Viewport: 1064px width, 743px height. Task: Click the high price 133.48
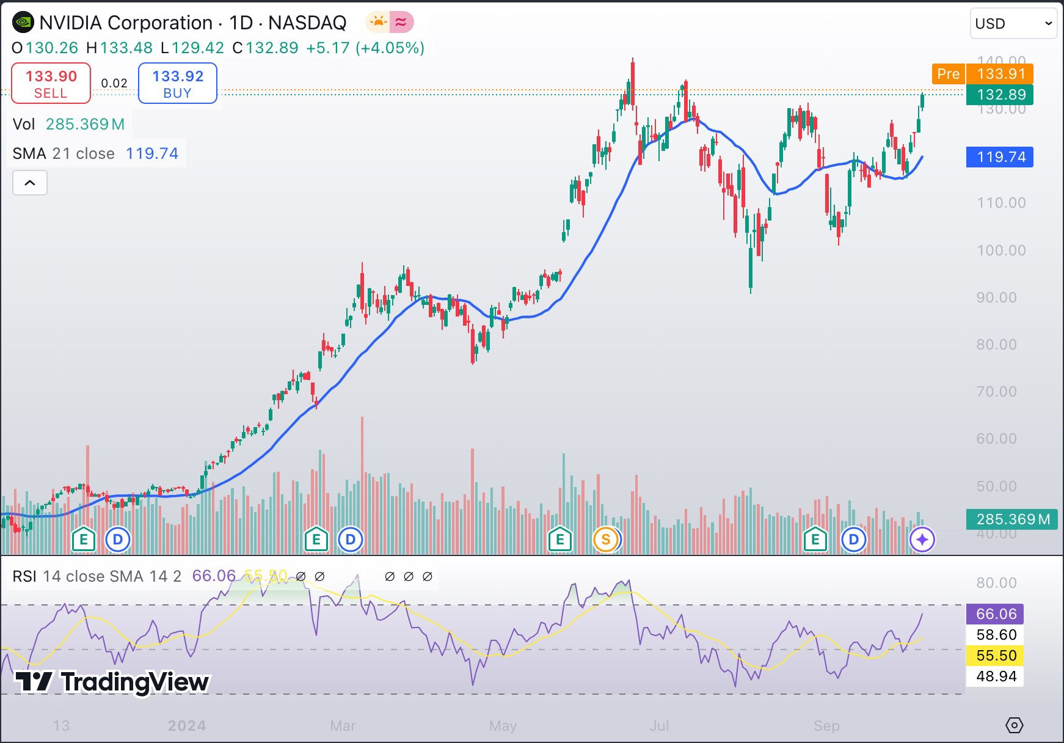pos(126,48)
